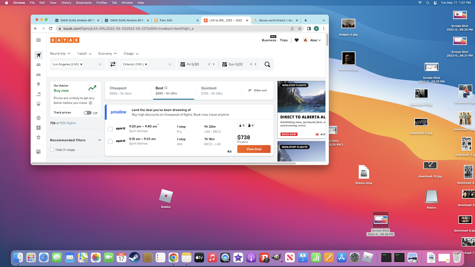The image size is (475, 267).
Task: Select the Cheapest sort tab
Action: (128, 90)
